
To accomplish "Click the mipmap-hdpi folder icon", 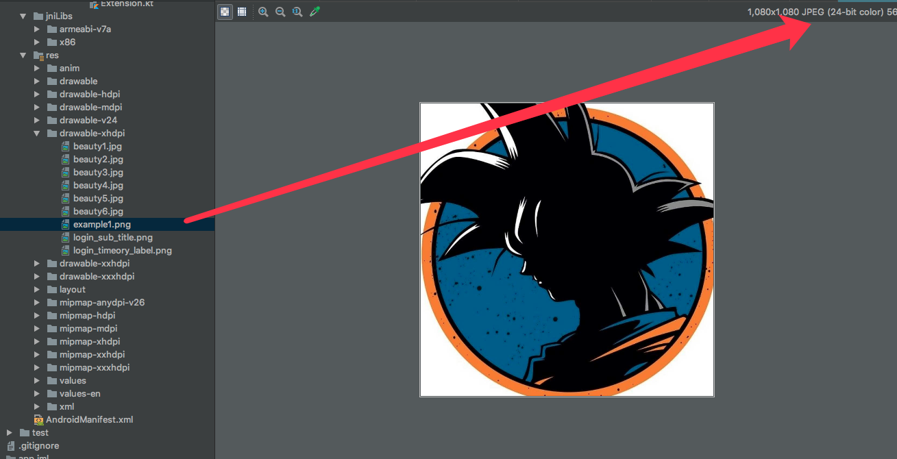I will tap(52, 315).
